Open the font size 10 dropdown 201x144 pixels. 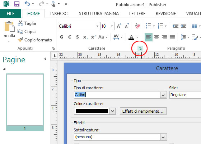point(112,26)
